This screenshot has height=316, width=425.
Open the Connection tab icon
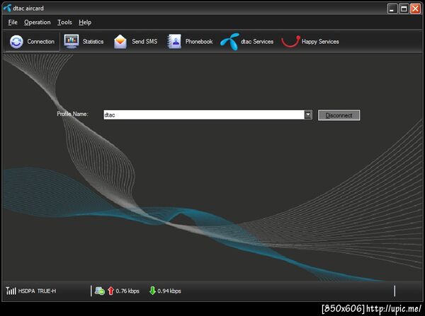(16, 42)
